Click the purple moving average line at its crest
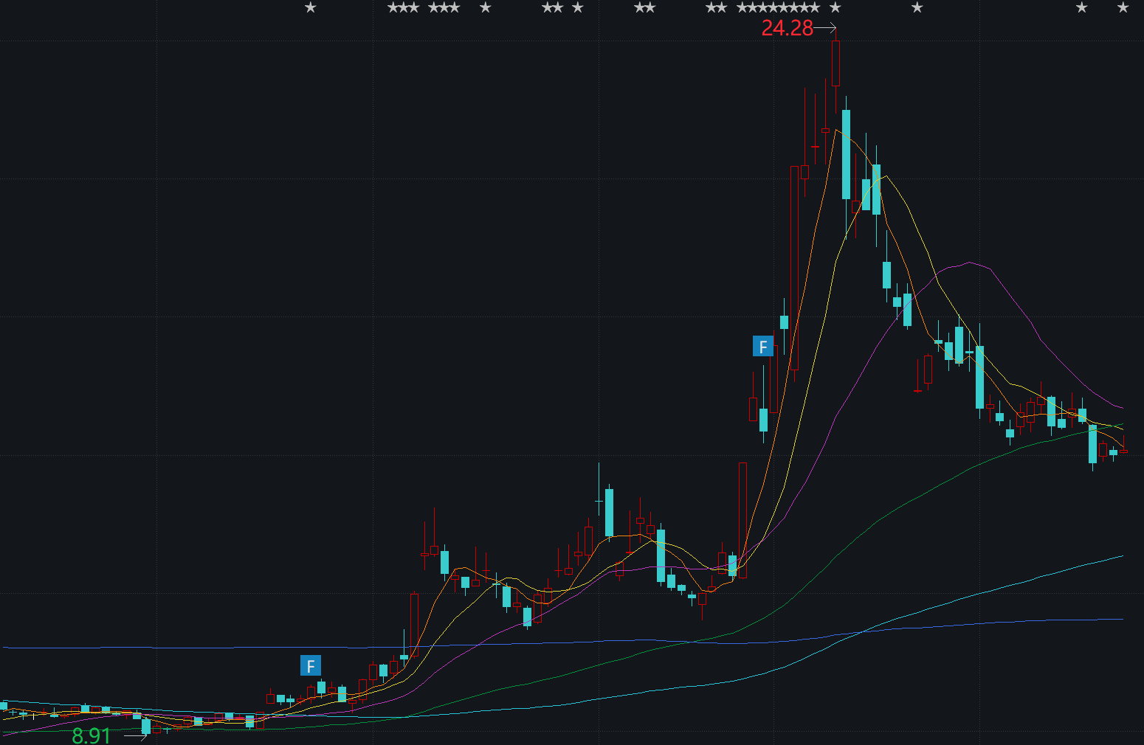The height and width of the screenshot is (745, 1144). coord(968,263)
